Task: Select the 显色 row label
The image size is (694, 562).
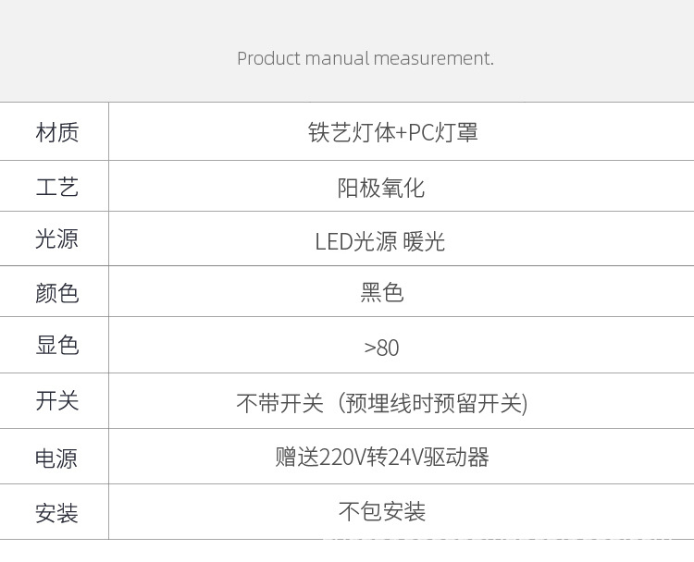Action: coord(56,346)
